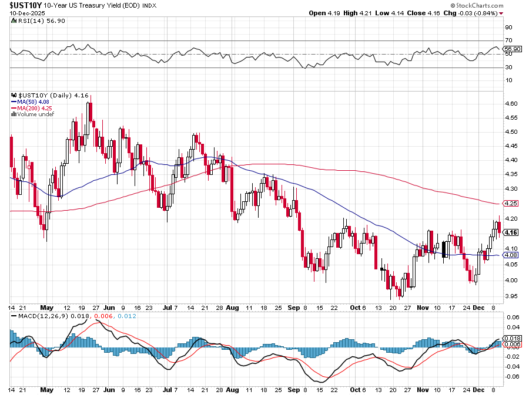
Task: Click the MACD(12,26,9) indicator label
Action: (41, 317)
